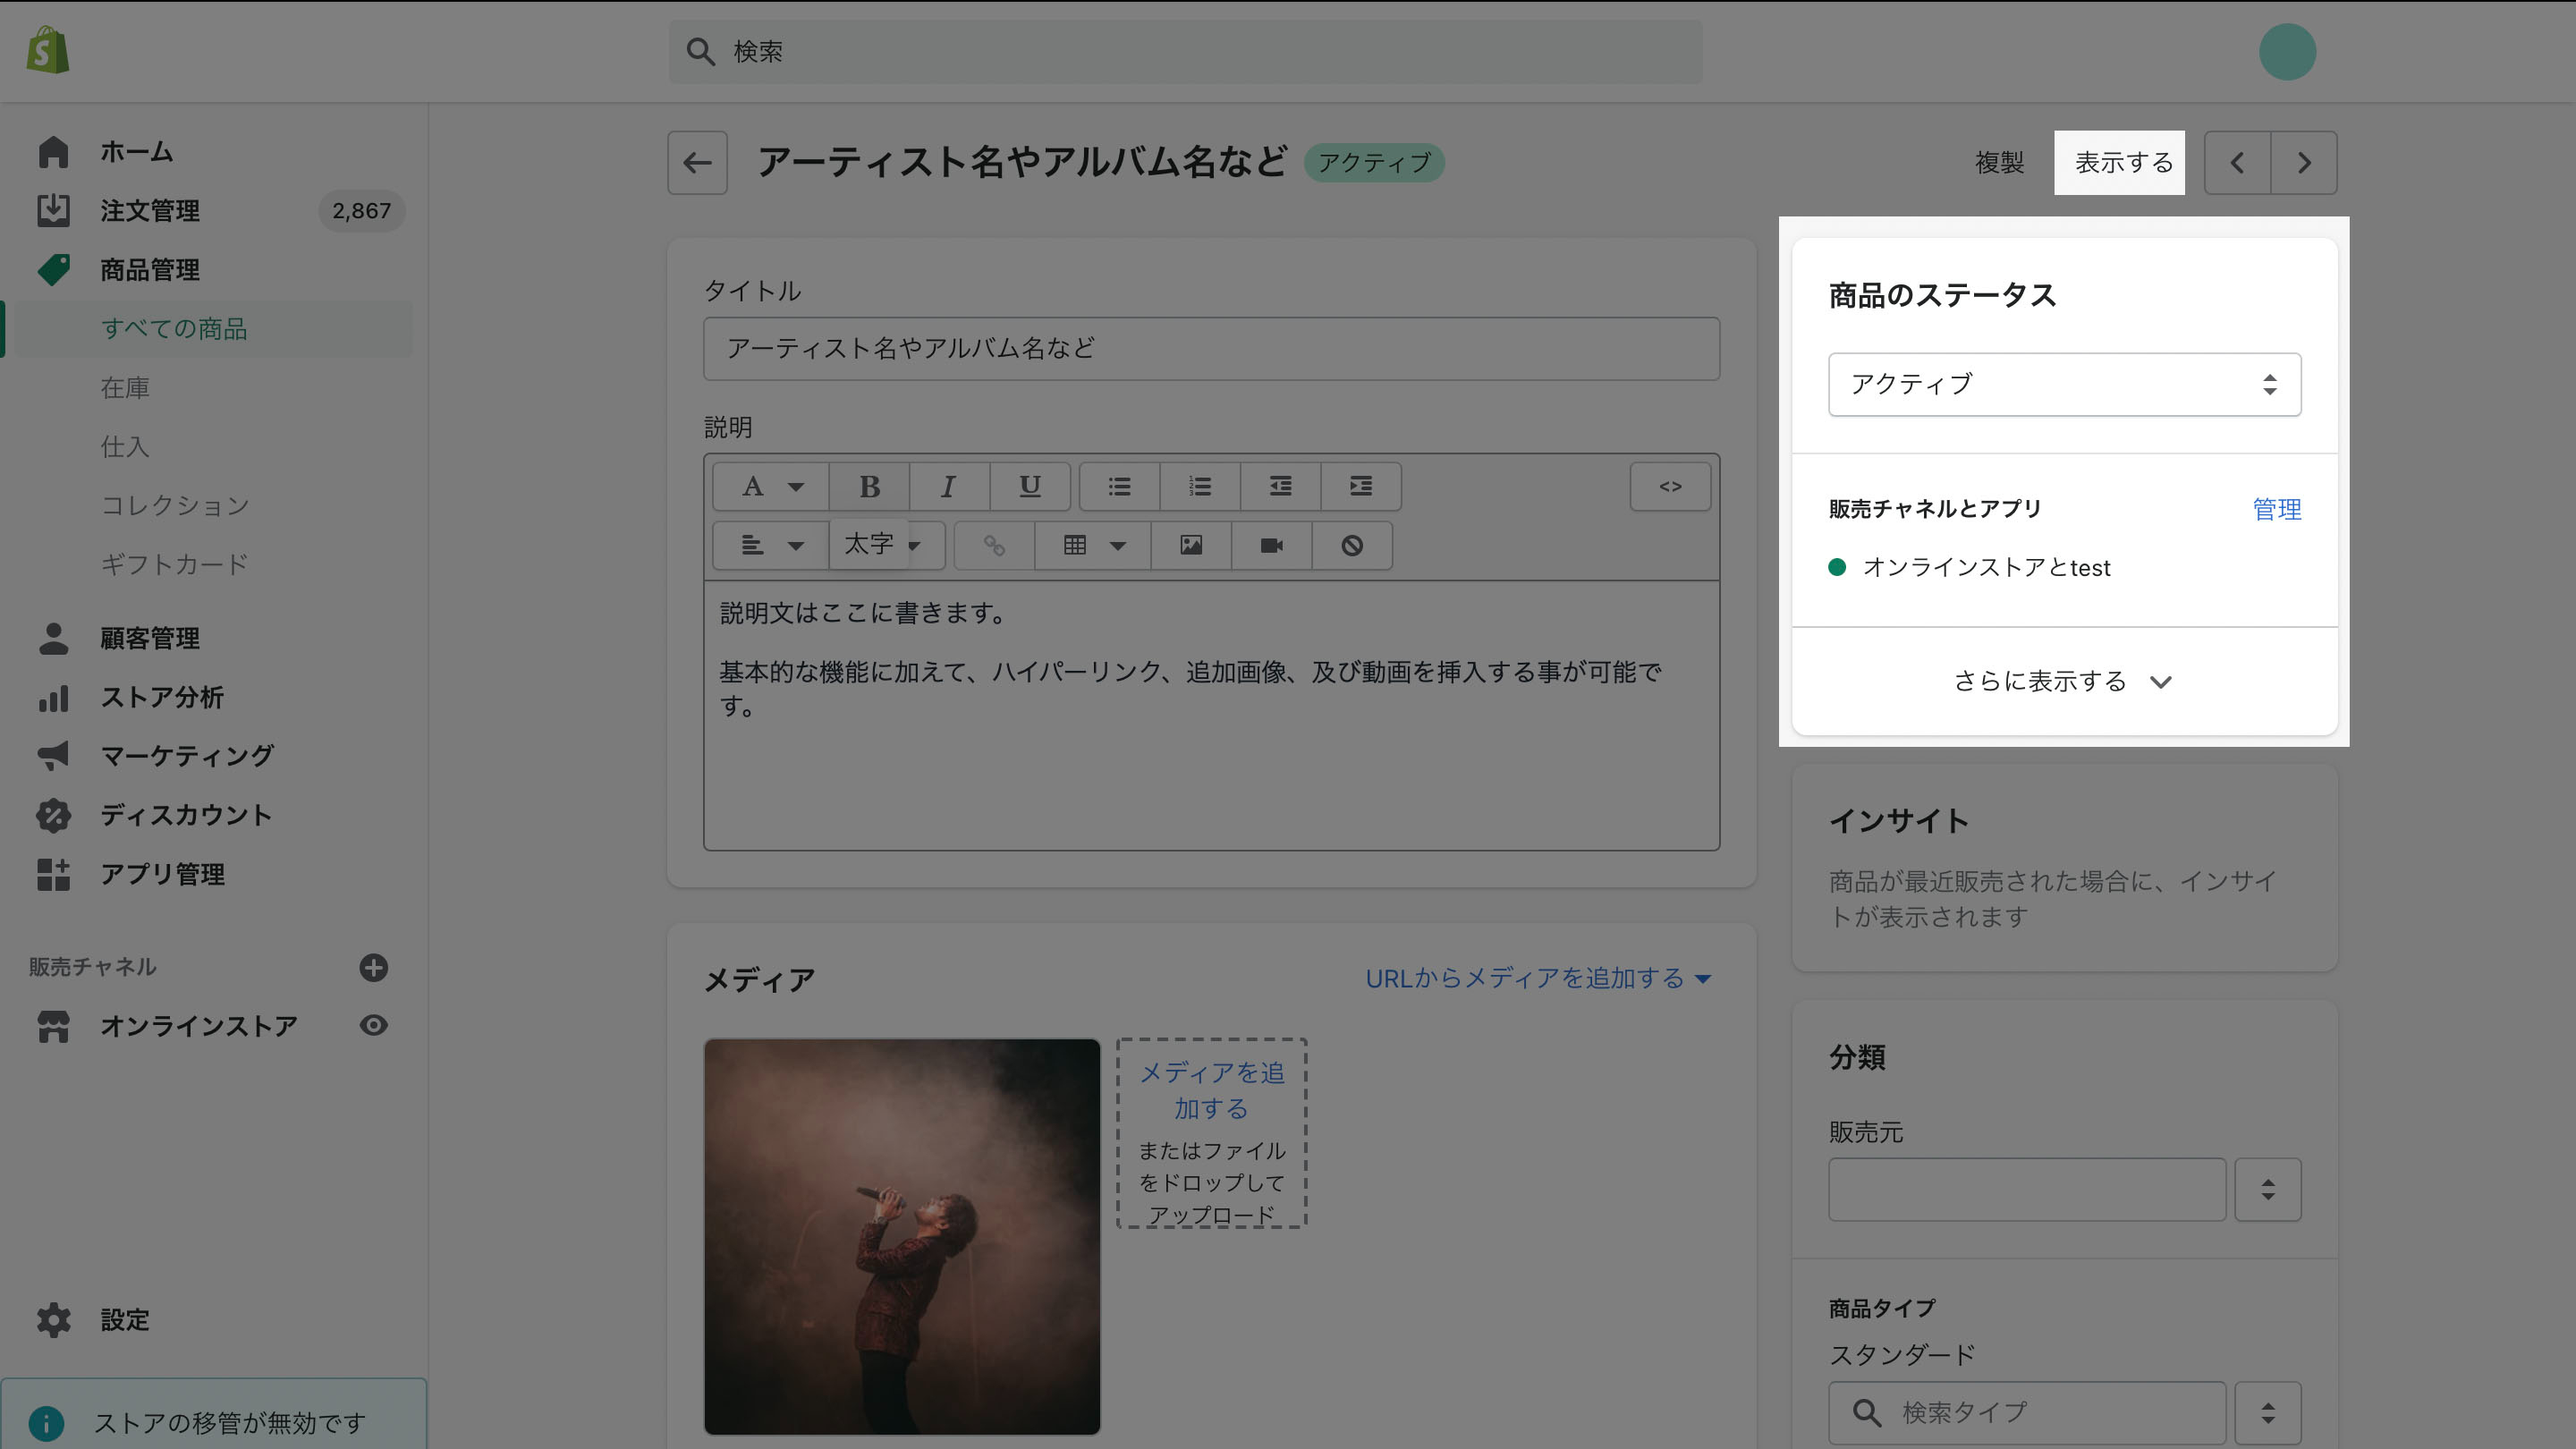Viewport: 2576px width, 1449px height.
Task: Open the 販売元 vendor dropdown arrows
Action: (x=2267, y=1190)
